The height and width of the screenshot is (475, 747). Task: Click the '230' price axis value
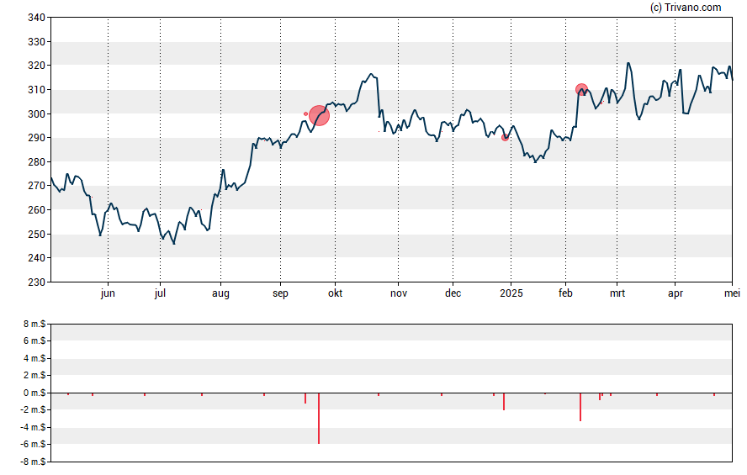point(37,282)
